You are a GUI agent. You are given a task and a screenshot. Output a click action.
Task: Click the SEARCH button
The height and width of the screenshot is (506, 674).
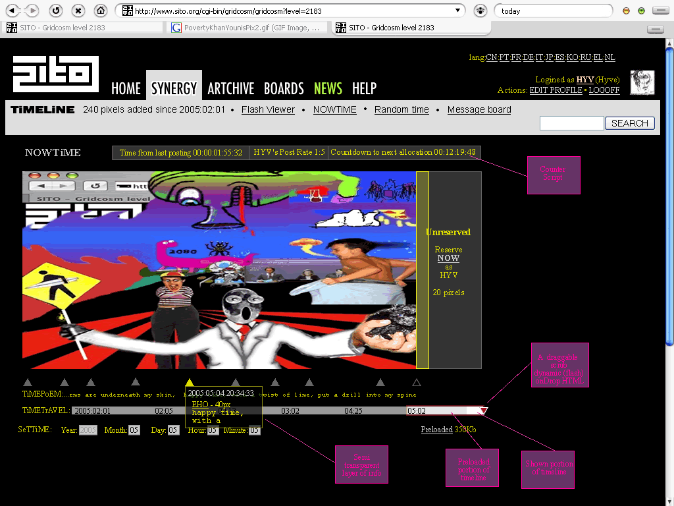[630, 123]
